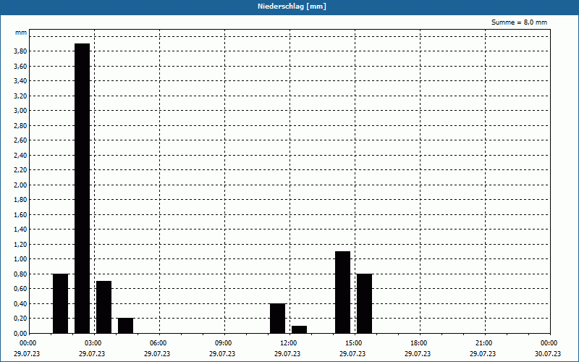This screenshot has width=579, height=362.
Task: Click the y-axis value 2,80
Action: click(x=20, y=125)
